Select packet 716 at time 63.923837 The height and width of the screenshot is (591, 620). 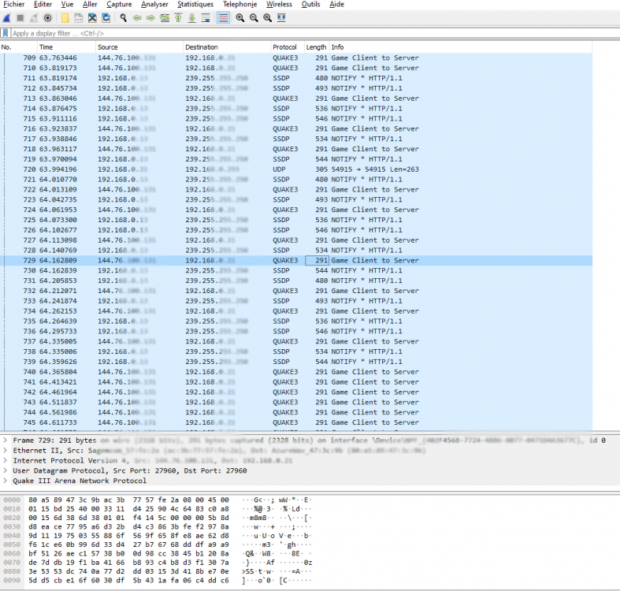(x=296, y=128)
